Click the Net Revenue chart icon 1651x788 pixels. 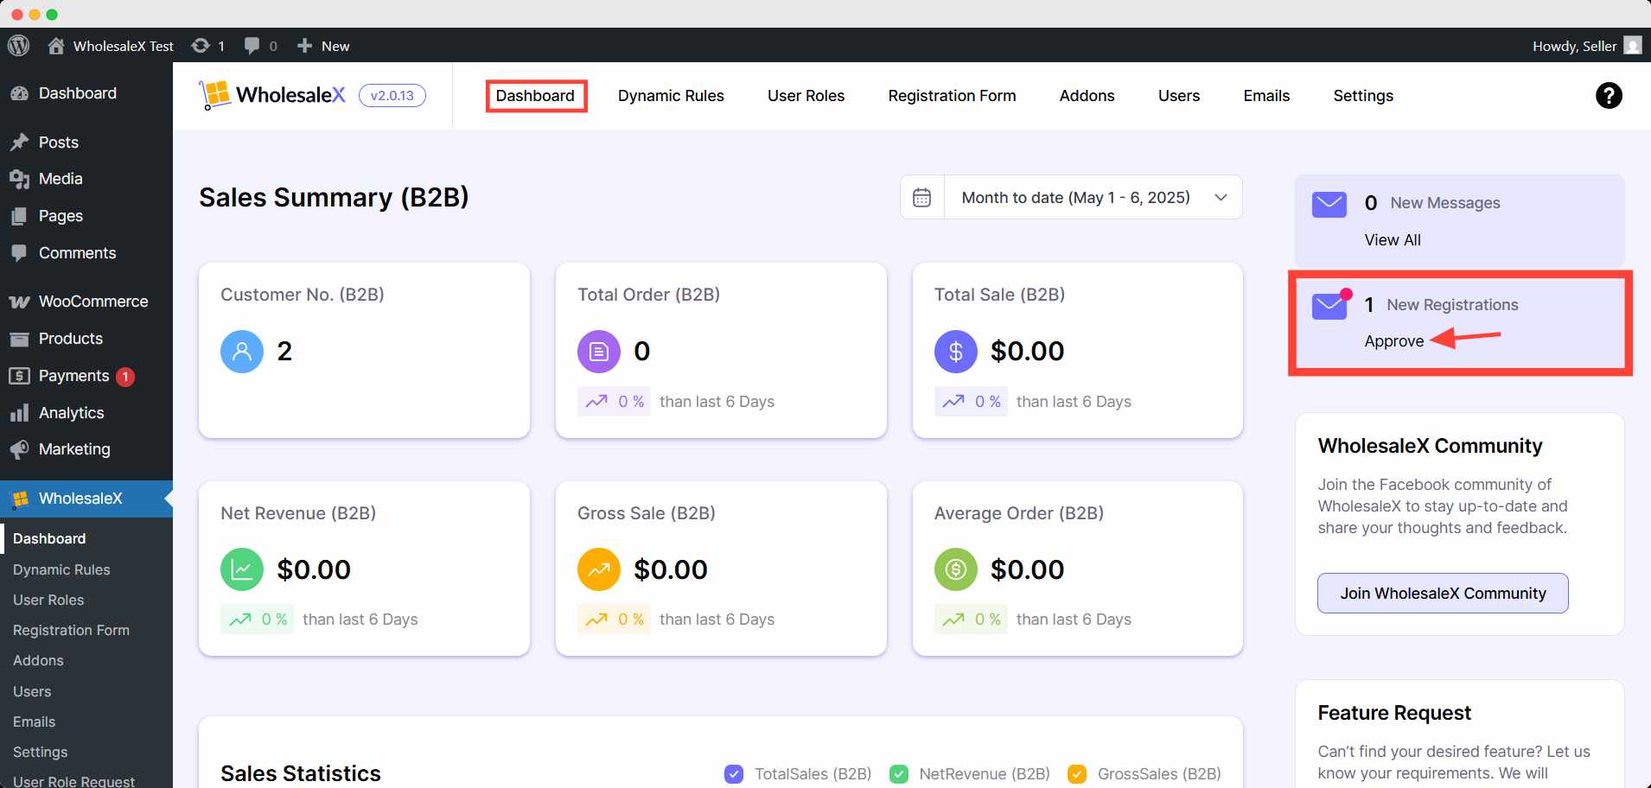coord(242,569)
